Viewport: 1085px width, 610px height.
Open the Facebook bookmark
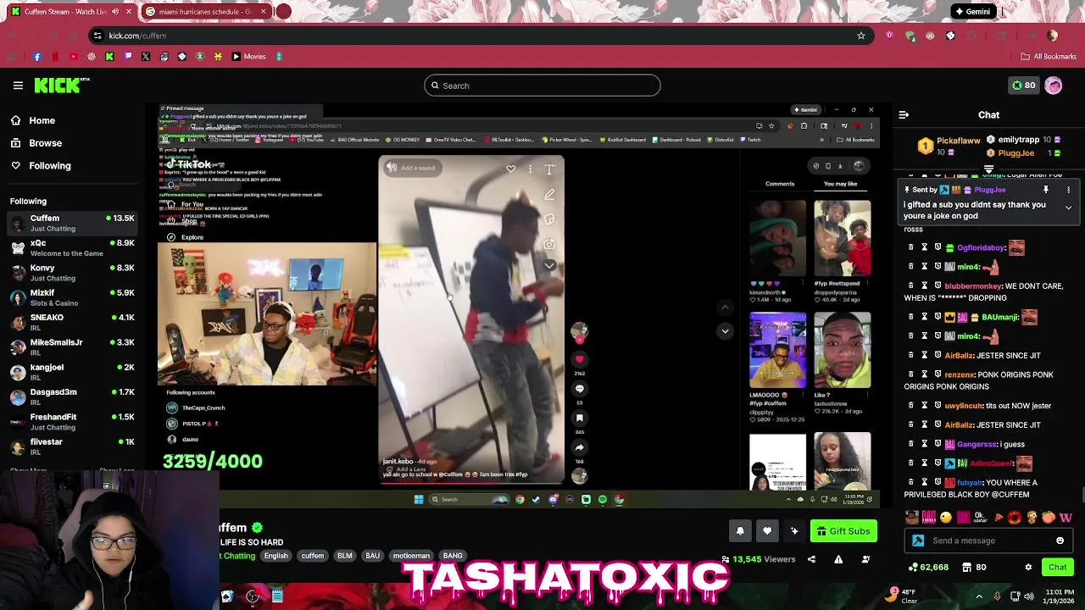click(37, 57)
